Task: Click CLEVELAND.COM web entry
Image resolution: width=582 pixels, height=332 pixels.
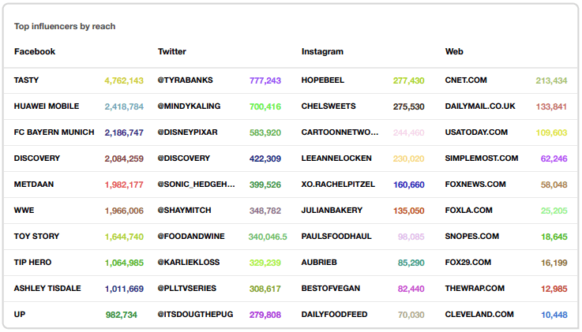Action: pos(479,314)
